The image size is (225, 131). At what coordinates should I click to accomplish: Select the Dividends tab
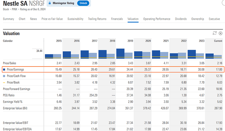pyautogui.click(x=181, y=19)
